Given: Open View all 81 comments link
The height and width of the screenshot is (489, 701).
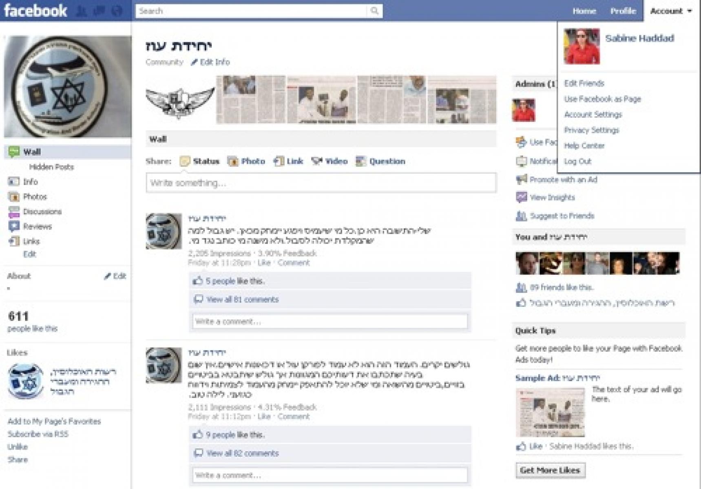Looking at the screenshot, I should pyautogui.click(x=242, y=300).
